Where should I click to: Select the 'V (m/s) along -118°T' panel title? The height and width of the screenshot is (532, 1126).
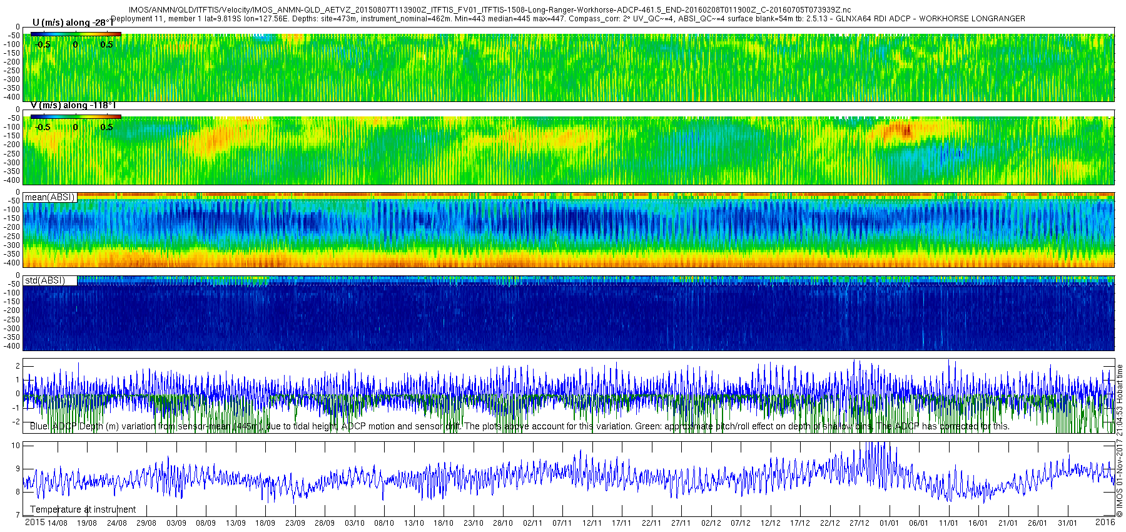coord(73,105)
